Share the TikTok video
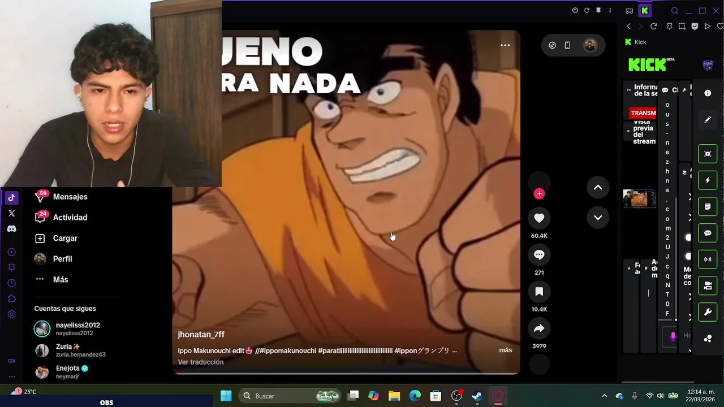Viewport: 724px width, 407px height. [x=539, y=328]
